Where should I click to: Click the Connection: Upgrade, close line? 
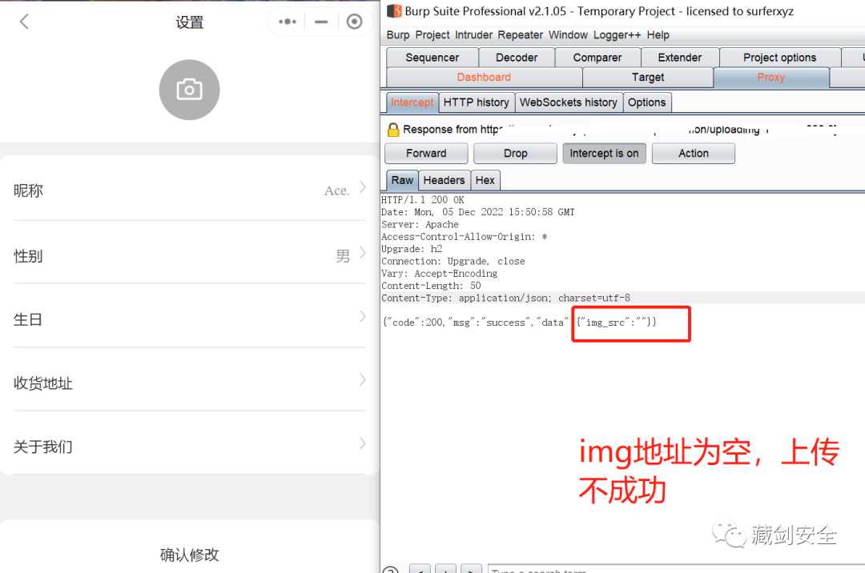point(453,261)
